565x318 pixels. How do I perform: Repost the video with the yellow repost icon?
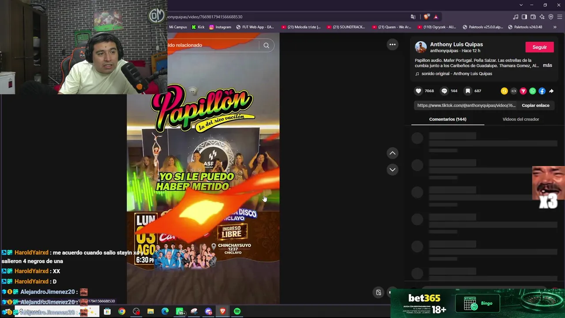(504, 91)
